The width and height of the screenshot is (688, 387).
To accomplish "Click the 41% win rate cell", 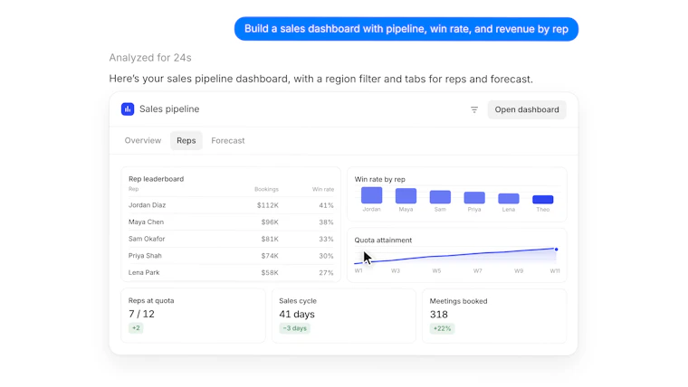I will (x=326, y=205).
